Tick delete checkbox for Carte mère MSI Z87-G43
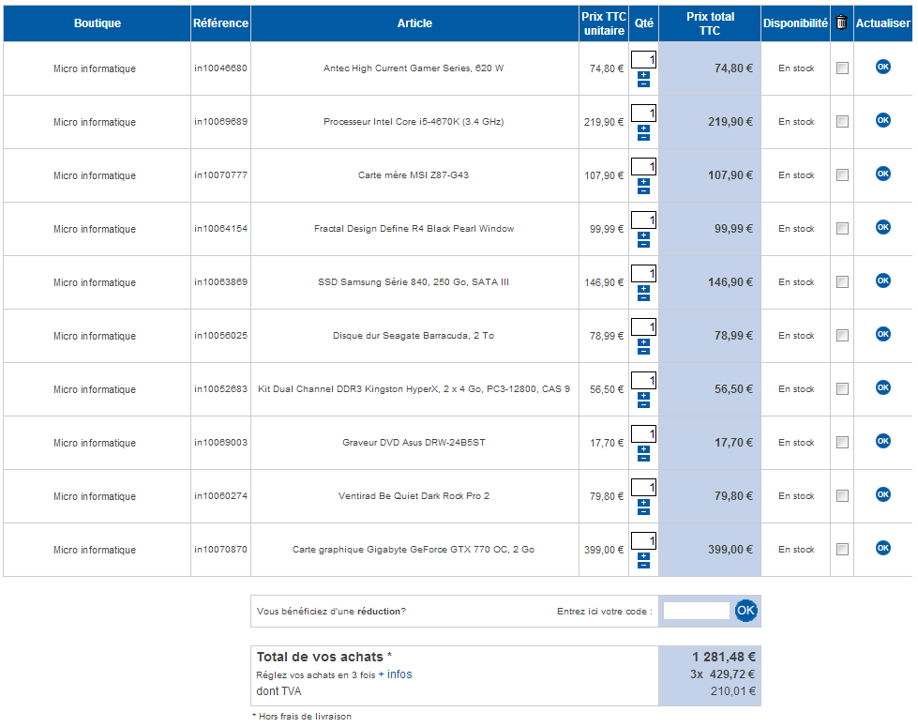Screen dimensions: 918x727 point(842,174)
